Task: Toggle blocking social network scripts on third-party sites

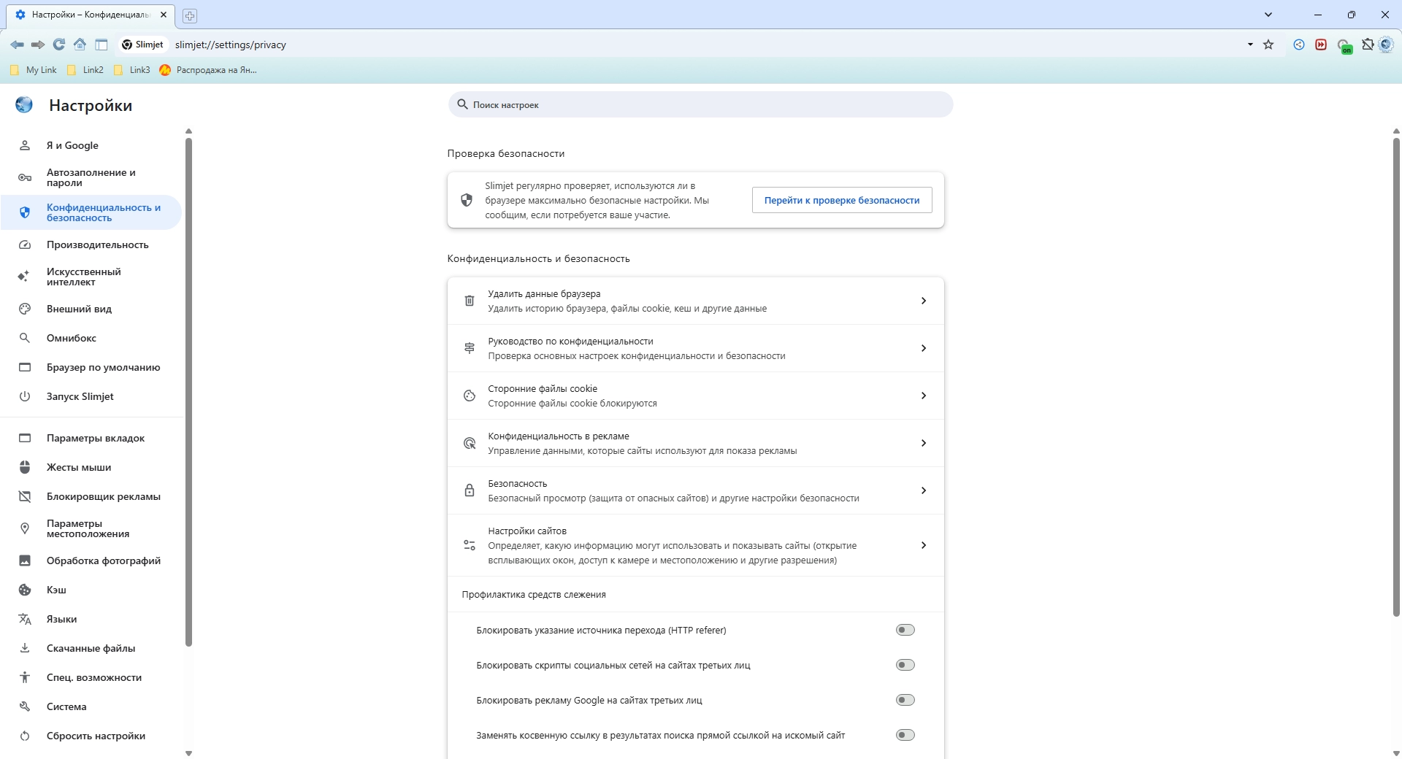Action: tap(905, 665)
